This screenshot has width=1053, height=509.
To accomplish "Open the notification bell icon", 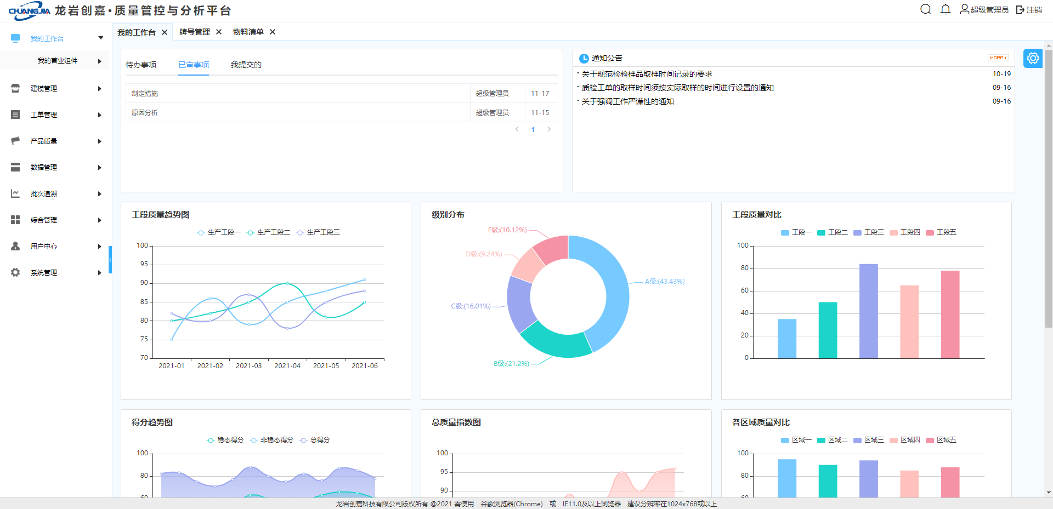I will click(x=946, y=9).
